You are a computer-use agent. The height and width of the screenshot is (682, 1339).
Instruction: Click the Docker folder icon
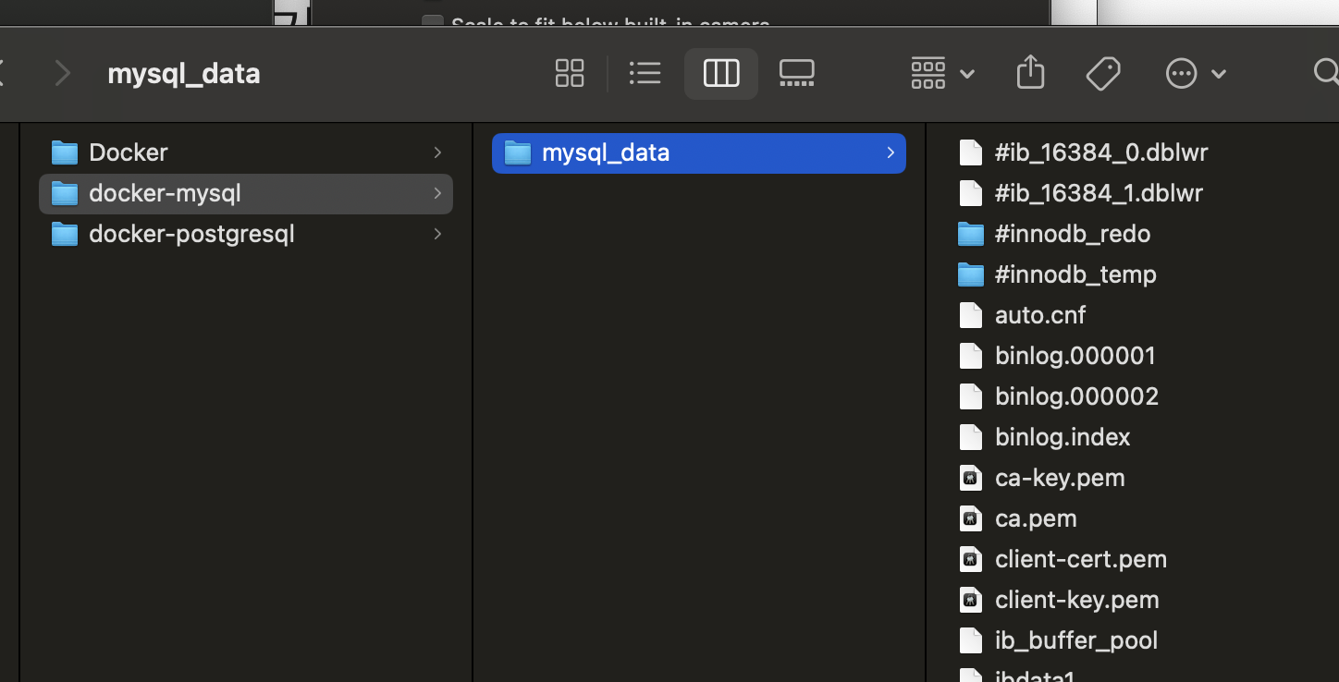point(64,152)
